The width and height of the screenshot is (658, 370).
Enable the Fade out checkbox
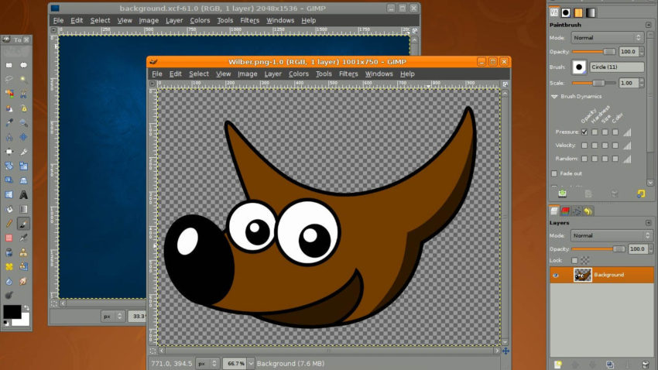[x=553, y=173]
